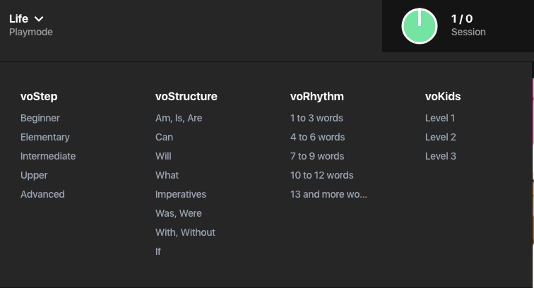Open the Intermediate voStep option
The width and height of the screenshot is (534, 288).
pos(48,156)
